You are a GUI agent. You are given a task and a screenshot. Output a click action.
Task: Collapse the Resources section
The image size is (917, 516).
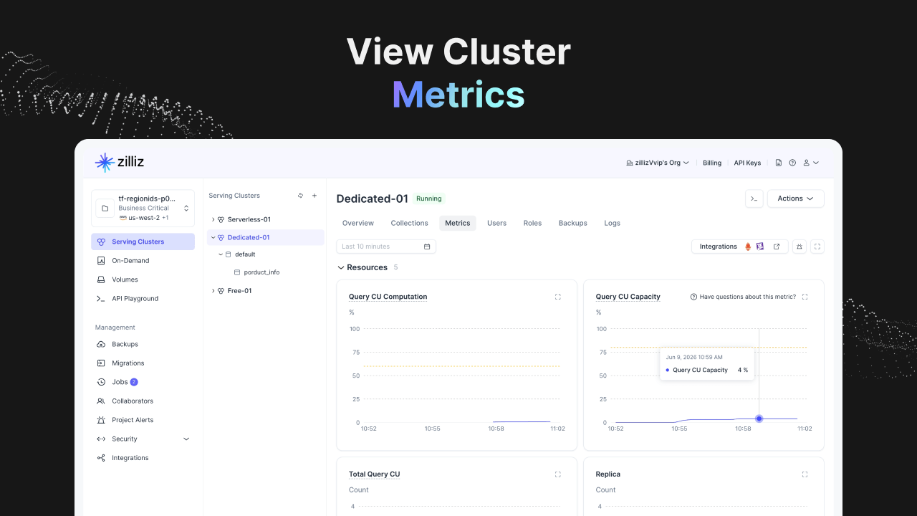coord(341,267)
